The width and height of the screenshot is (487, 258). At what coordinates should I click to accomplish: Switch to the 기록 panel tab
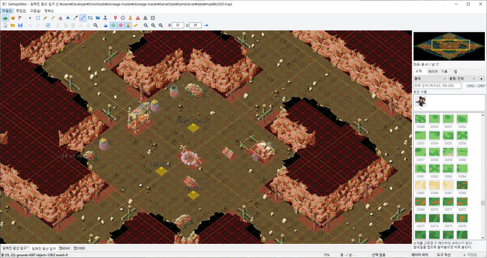point(444,71)
